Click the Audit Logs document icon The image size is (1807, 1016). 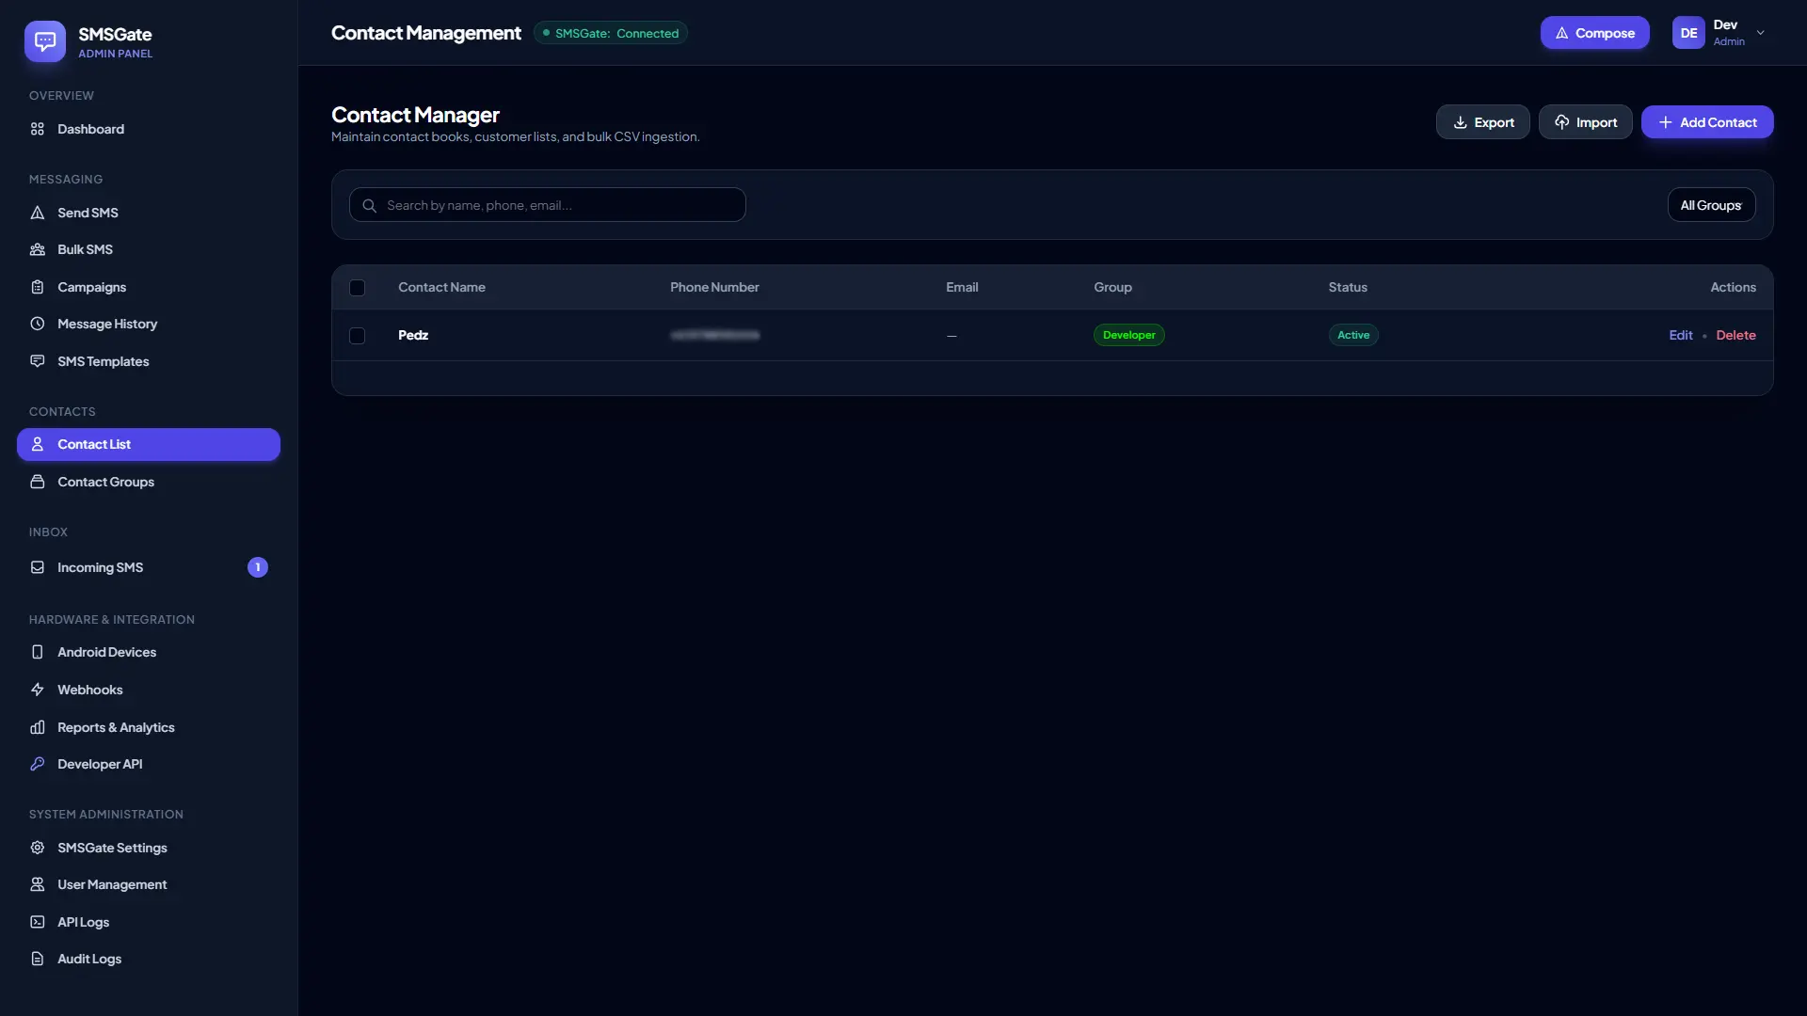coord(38,959)
